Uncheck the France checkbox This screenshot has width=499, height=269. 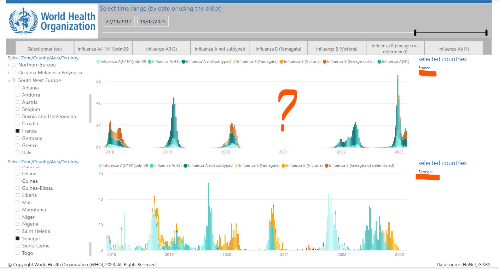coord(17,131)
